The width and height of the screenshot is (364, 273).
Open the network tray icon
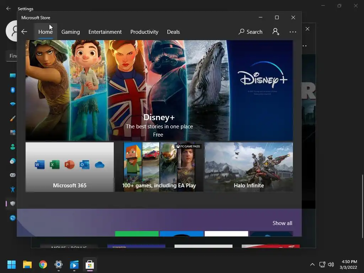tap(322, 264)
